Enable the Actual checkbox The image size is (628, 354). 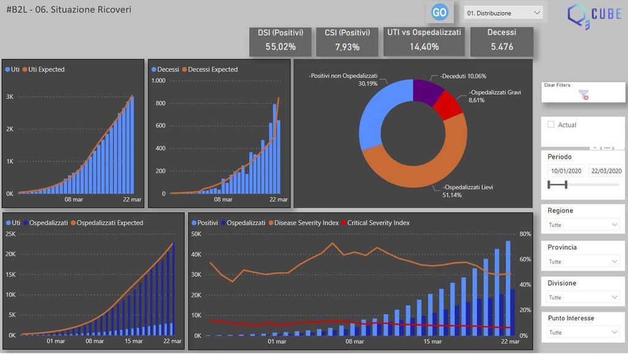[551, 125]
